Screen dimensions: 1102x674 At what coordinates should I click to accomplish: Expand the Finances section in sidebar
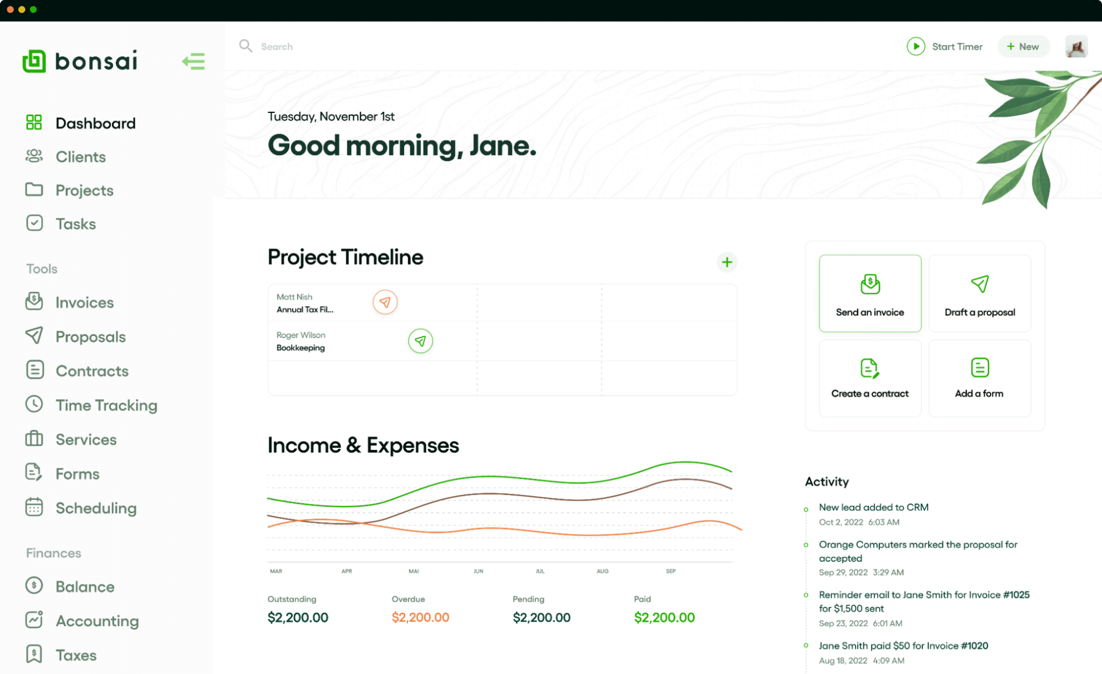pos(53,552)
